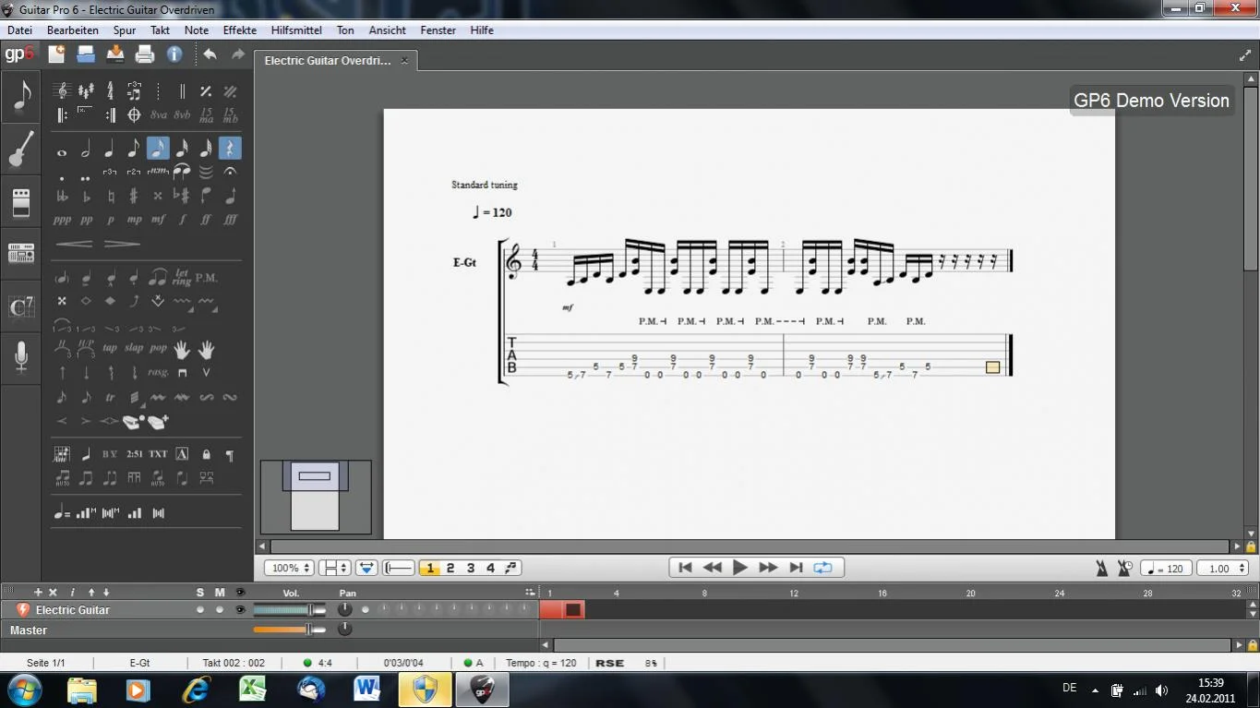The image size is (1260, 708).
Task: Select the treble clef icon
Action: pos(62,90)
